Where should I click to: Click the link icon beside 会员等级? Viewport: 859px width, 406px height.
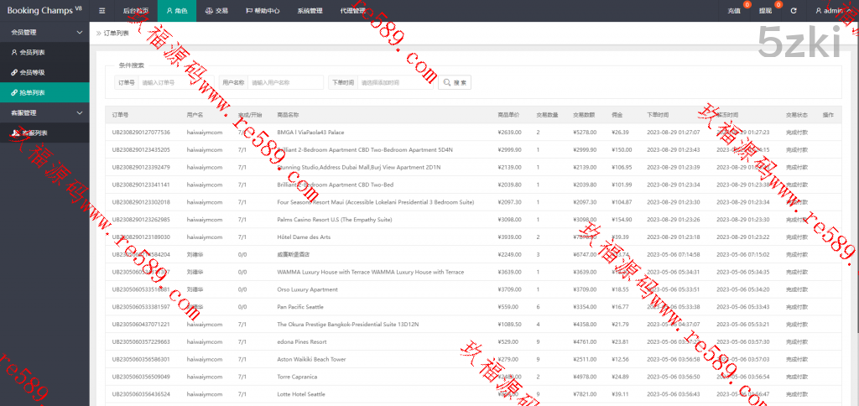click(13, 72)
